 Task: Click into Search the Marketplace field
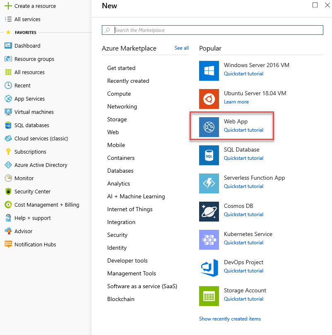coord(212,30)
